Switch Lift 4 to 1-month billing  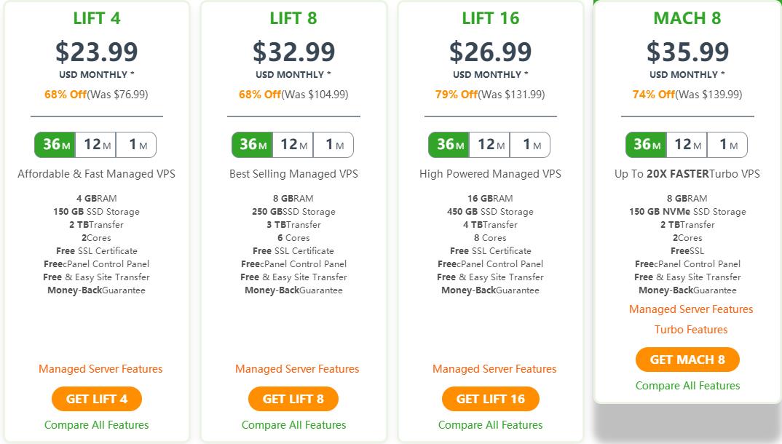pyautogui.click(x=136, y=145)
